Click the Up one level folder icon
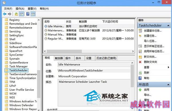Viewport: 172px width, 111px height. click(x=16, y=14)
